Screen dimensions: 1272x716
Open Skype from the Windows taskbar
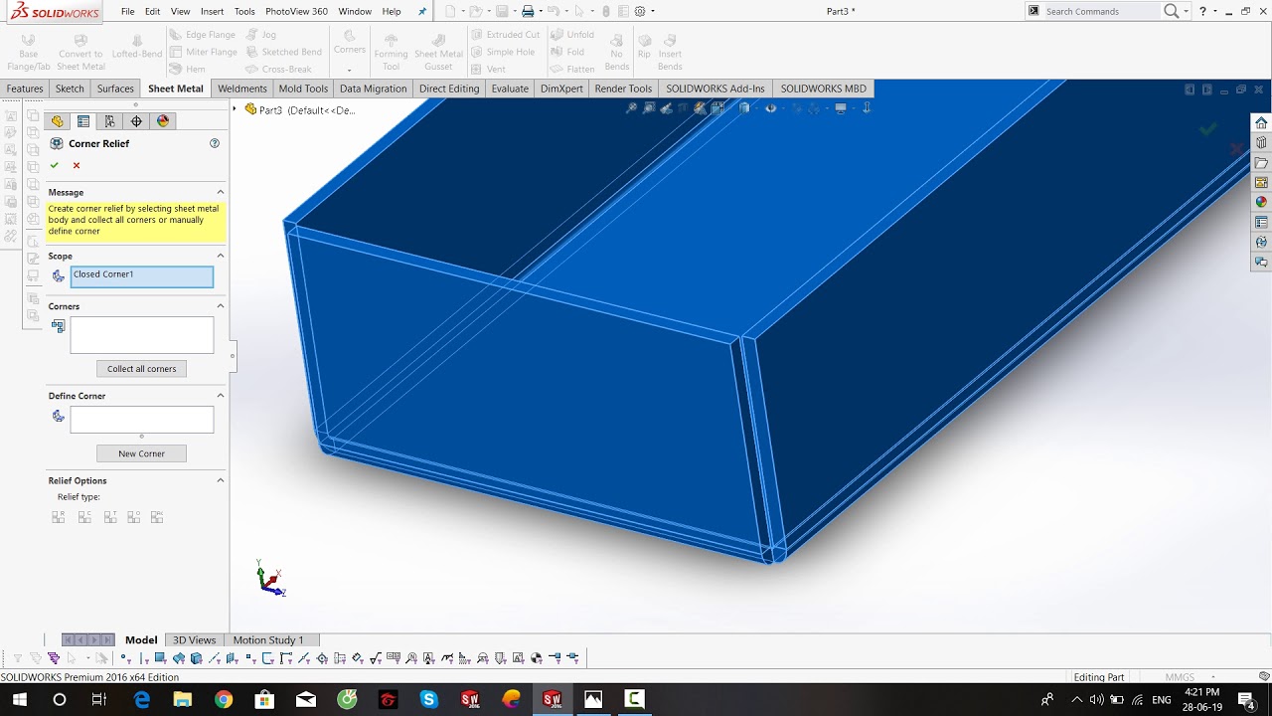[429, 700]
